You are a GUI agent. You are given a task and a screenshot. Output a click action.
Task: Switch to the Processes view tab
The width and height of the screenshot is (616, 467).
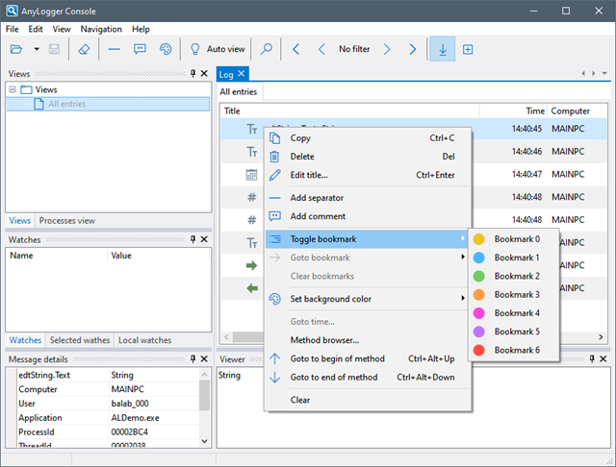tap(66, 220)
